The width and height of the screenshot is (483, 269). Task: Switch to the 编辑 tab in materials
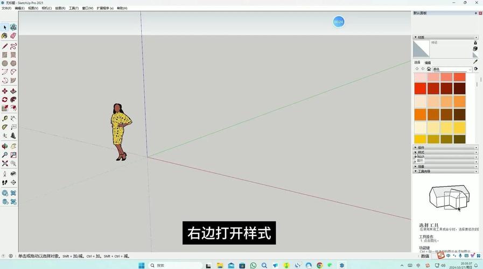coord(428,62)
